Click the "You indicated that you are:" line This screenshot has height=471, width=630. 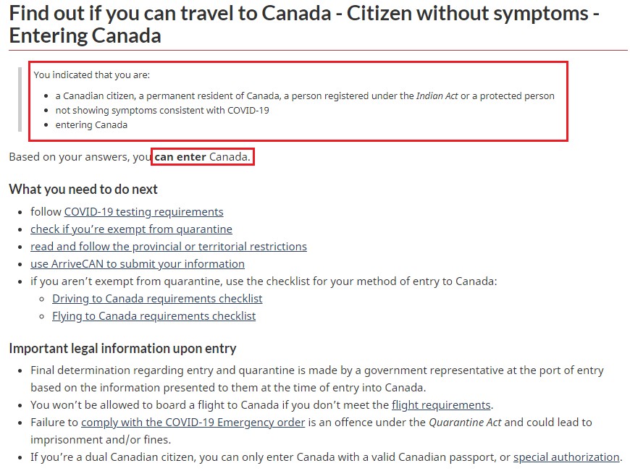[x=91, y=75]
